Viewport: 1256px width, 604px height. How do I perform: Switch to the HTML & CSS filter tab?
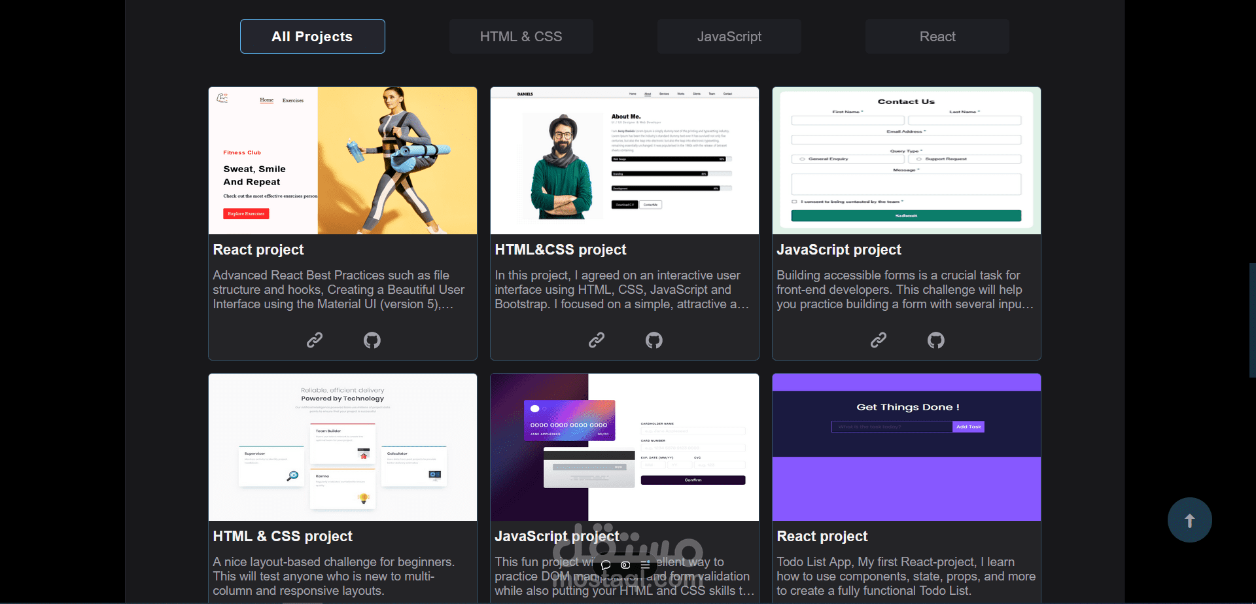point(521,37)
